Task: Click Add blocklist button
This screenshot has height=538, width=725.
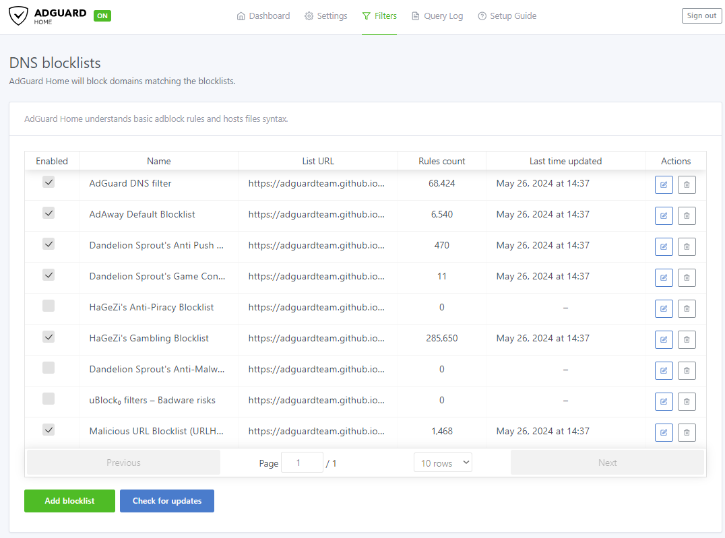Action: pyautogui.click(x=69, y=501)
